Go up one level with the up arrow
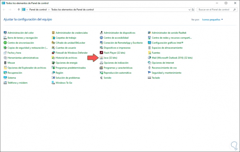This screenshot has height=152, width=240. point(19,10)
